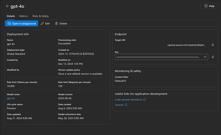Go back using the arrow beside gpt-4o
This screenshot has width=221, height=135.
coord(7,6)
